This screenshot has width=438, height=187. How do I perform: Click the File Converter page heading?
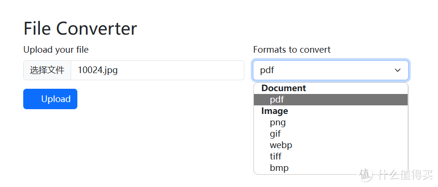coord(80,28)
